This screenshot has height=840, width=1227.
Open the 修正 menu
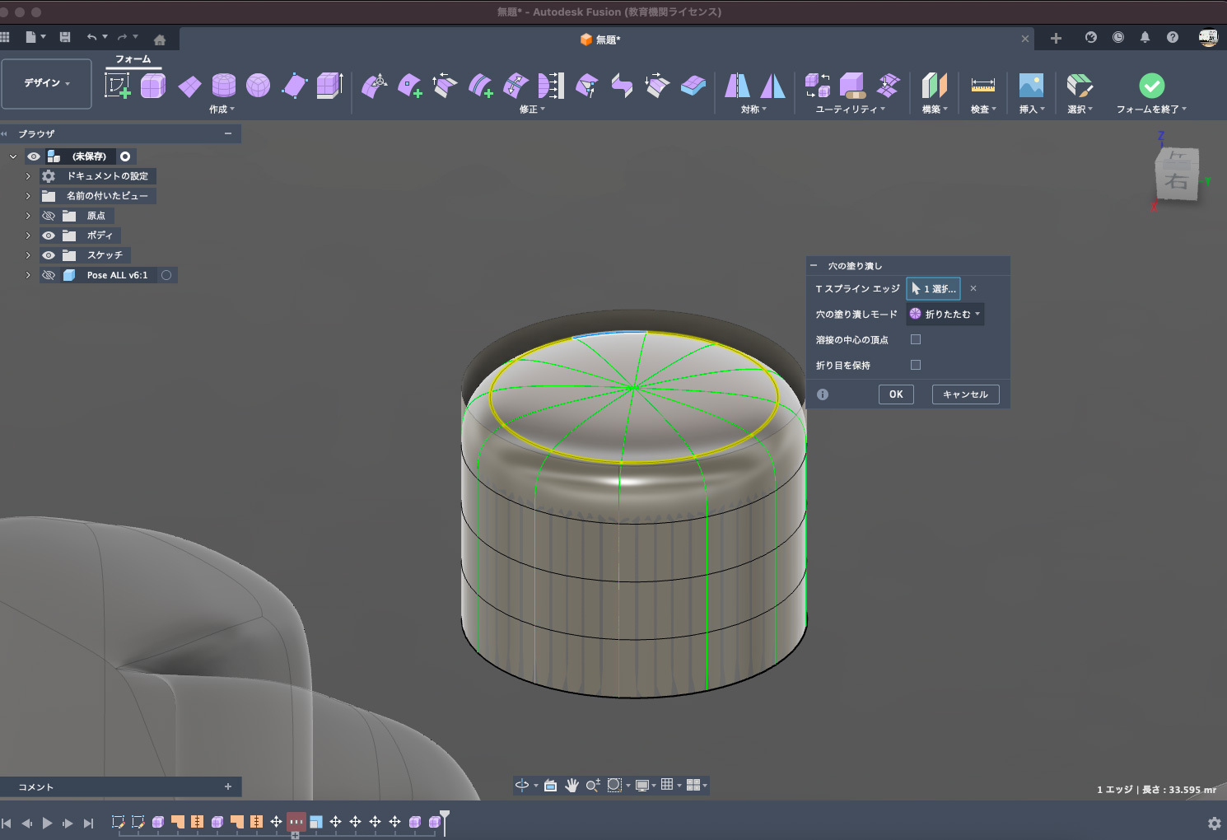[532, 110]
